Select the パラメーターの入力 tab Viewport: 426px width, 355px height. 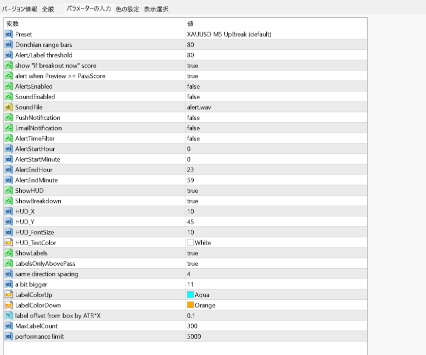coord(89,9)
